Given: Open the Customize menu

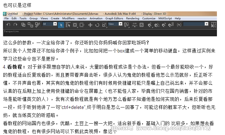Looking at the screenshot, I should [x=149, y=18].
